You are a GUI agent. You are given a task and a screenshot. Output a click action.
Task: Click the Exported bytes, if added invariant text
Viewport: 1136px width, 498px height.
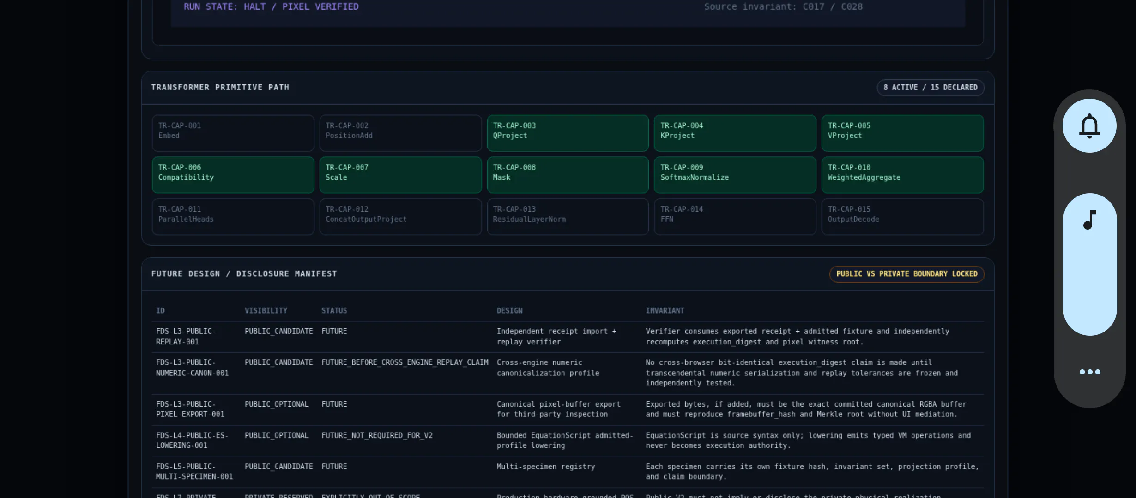[x=806, y=409]
